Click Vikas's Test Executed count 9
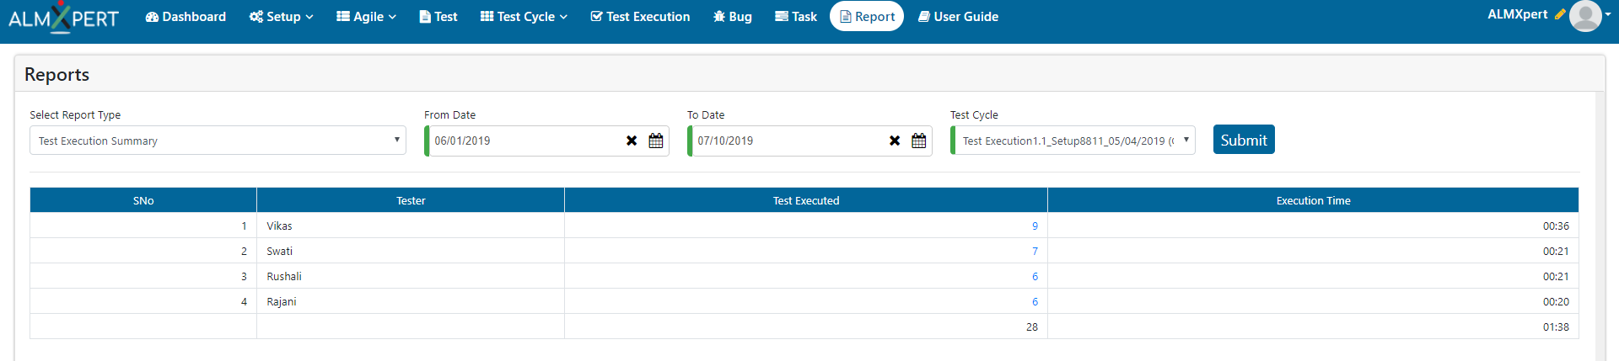 [1035, 226]
